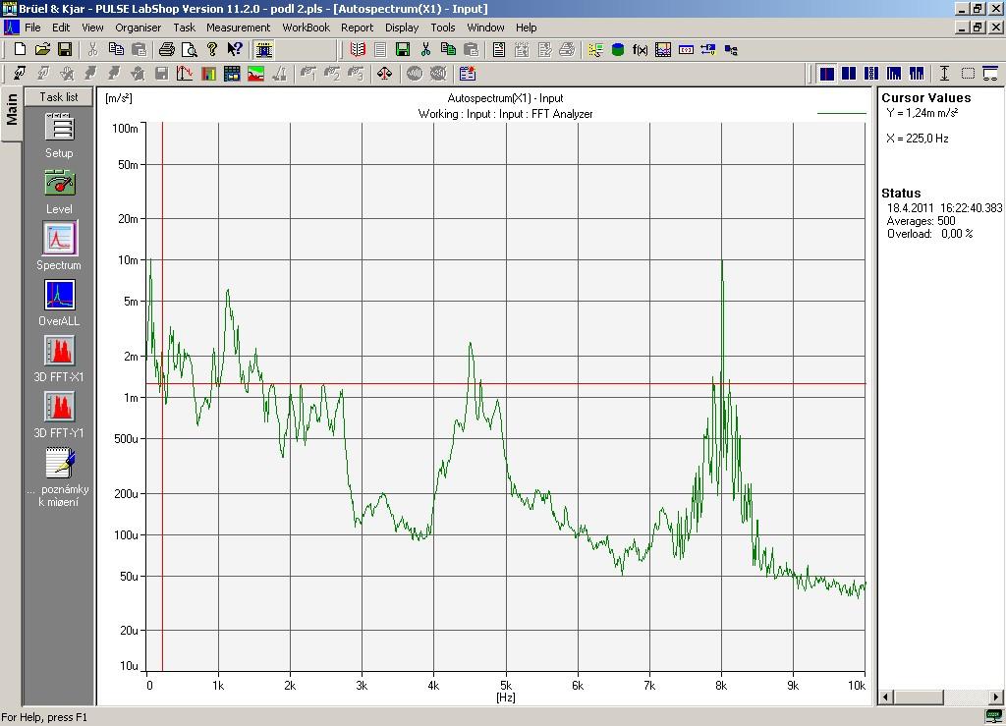Toggle the double blue bars delta cursor button
The image size is (1006, 726).
[849, 74]
